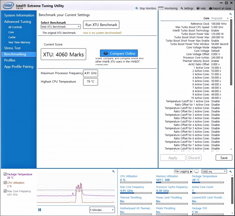Click Compare Online button
This screenshot has width=235, height=216.
tap(119, 53)
